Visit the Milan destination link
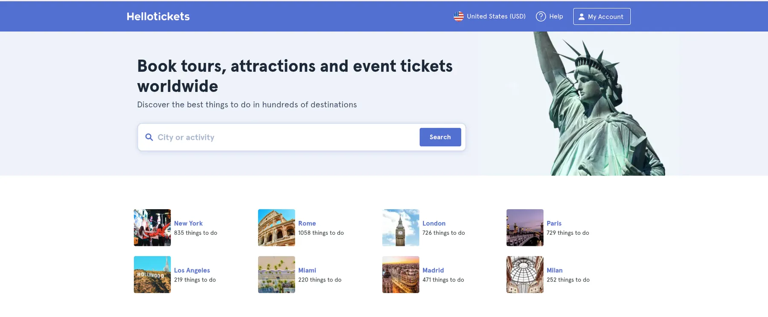The image size is (768, 317). point(554,270)
